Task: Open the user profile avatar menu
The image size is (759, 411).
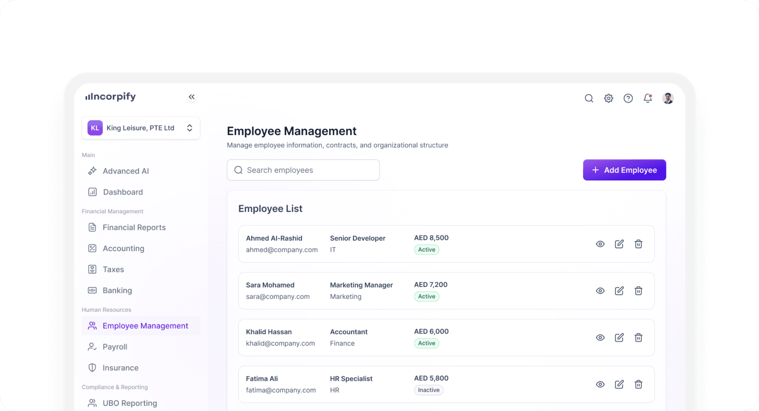Action: [668, 98]
